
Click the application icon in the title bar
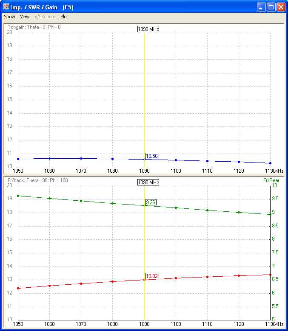point(6,7)
